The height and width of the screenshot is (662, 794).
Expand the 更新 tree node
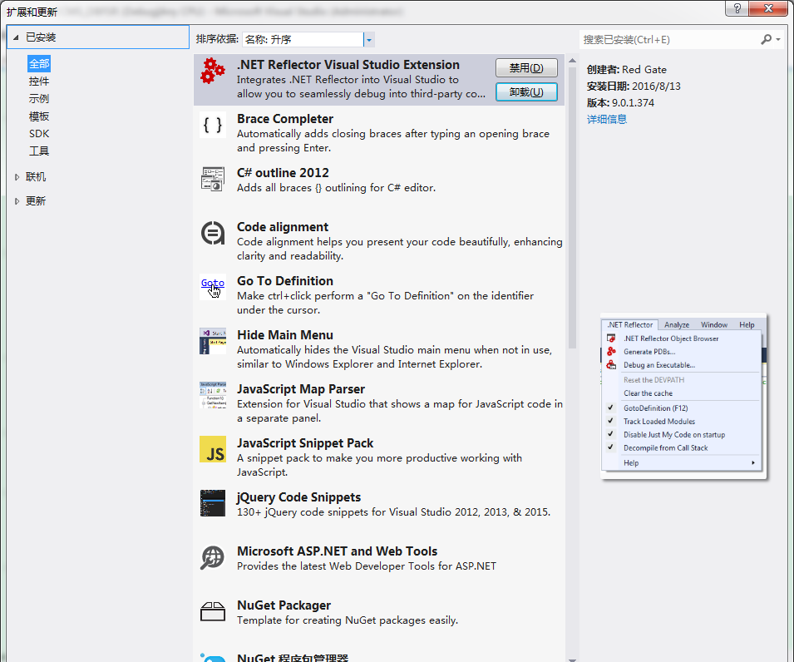pos(17,201)
